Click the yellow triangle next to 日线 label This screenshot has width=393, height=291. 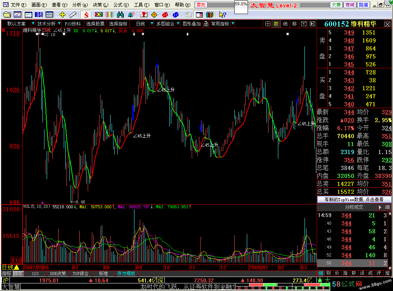pos(17,267)
